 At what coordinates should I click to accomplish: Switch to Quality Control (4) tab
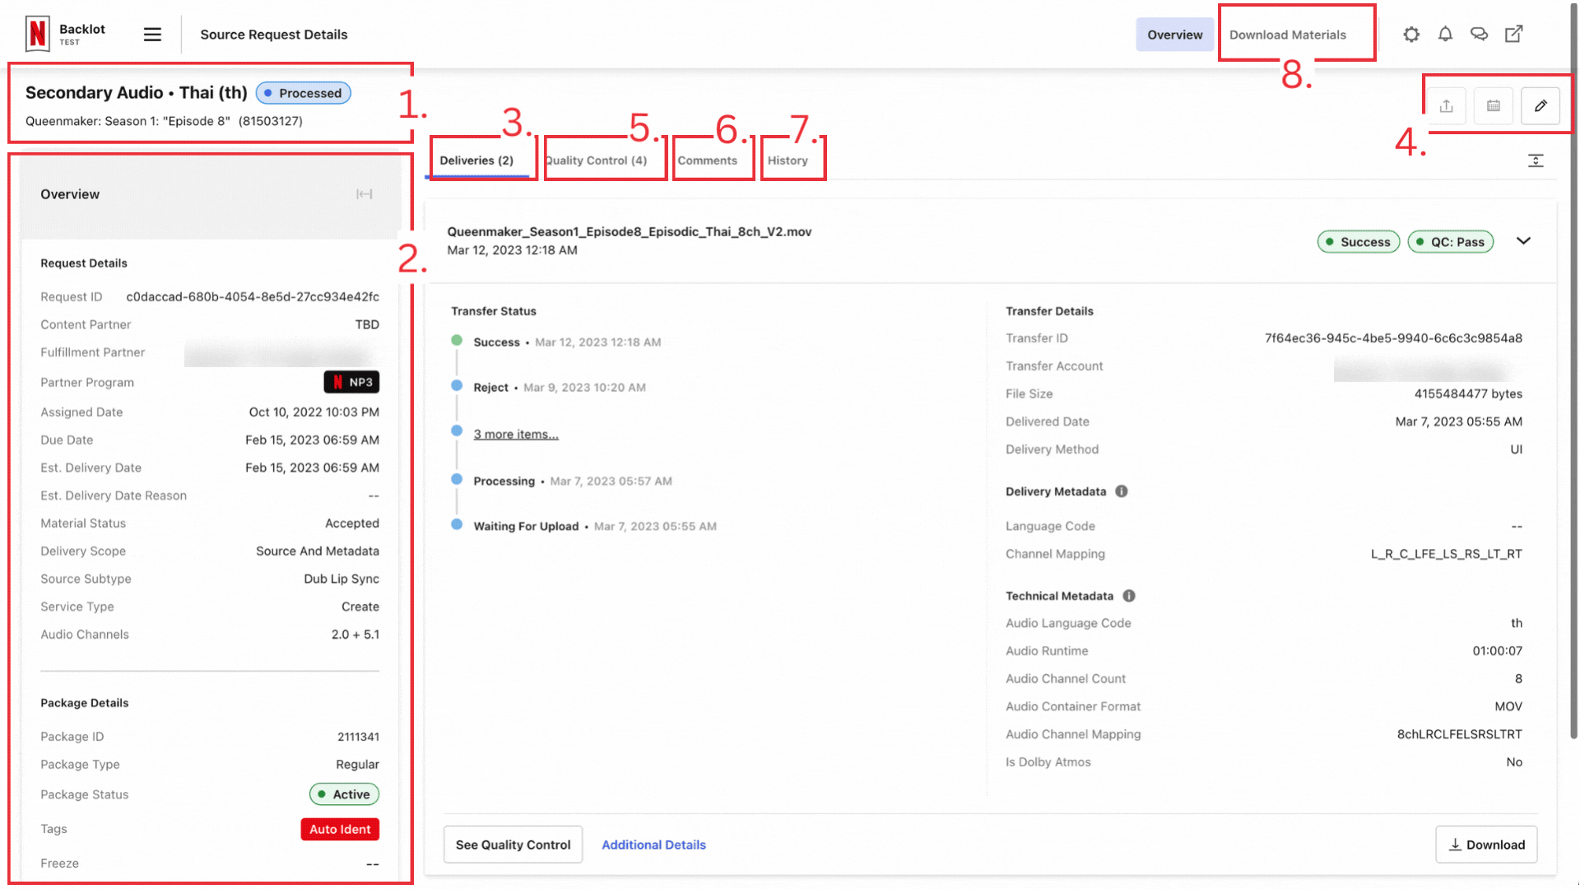(x=596, y=161)
